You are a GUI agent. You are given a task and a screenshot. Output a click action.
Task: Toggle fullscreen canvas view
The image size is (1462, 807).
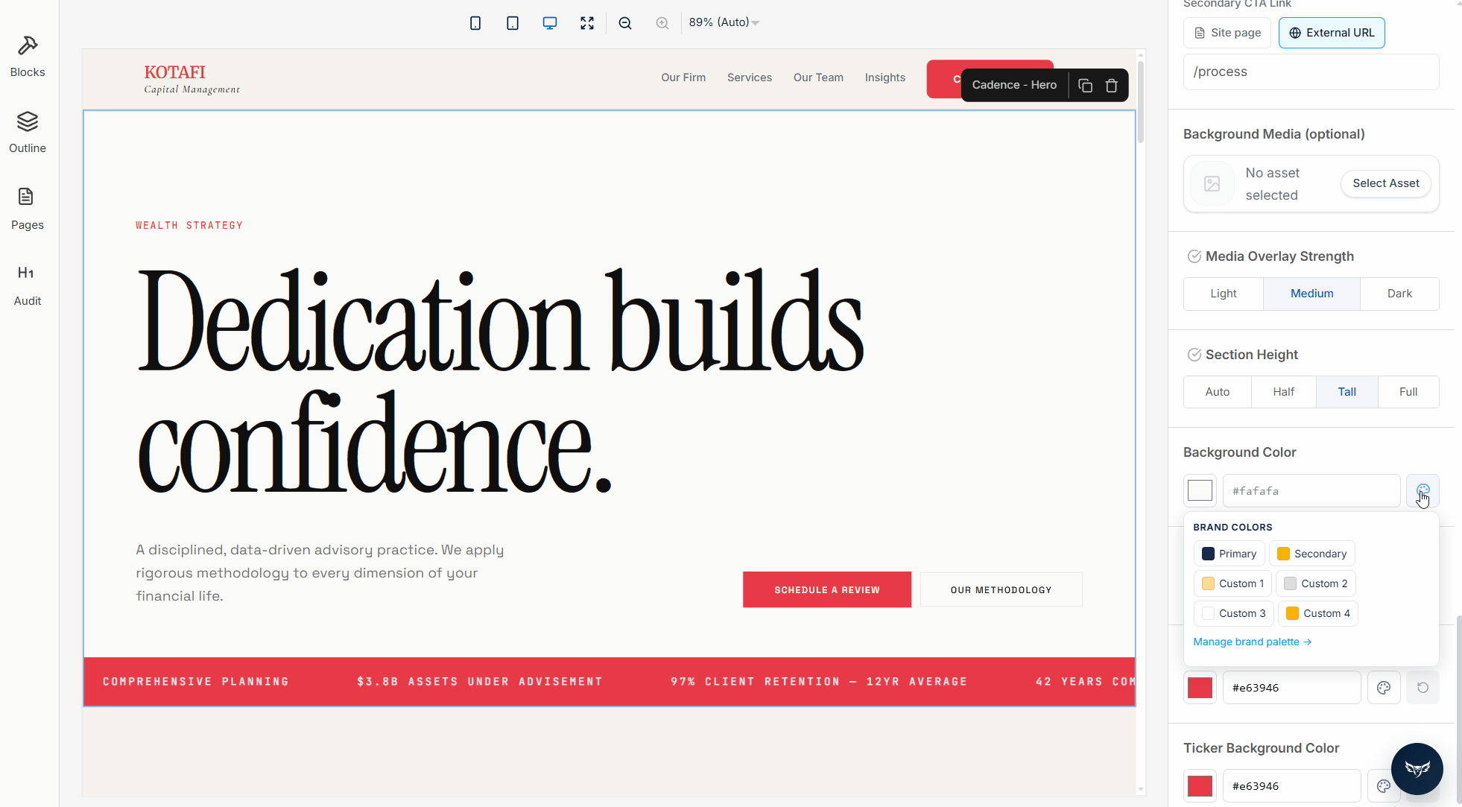(587, 23)
